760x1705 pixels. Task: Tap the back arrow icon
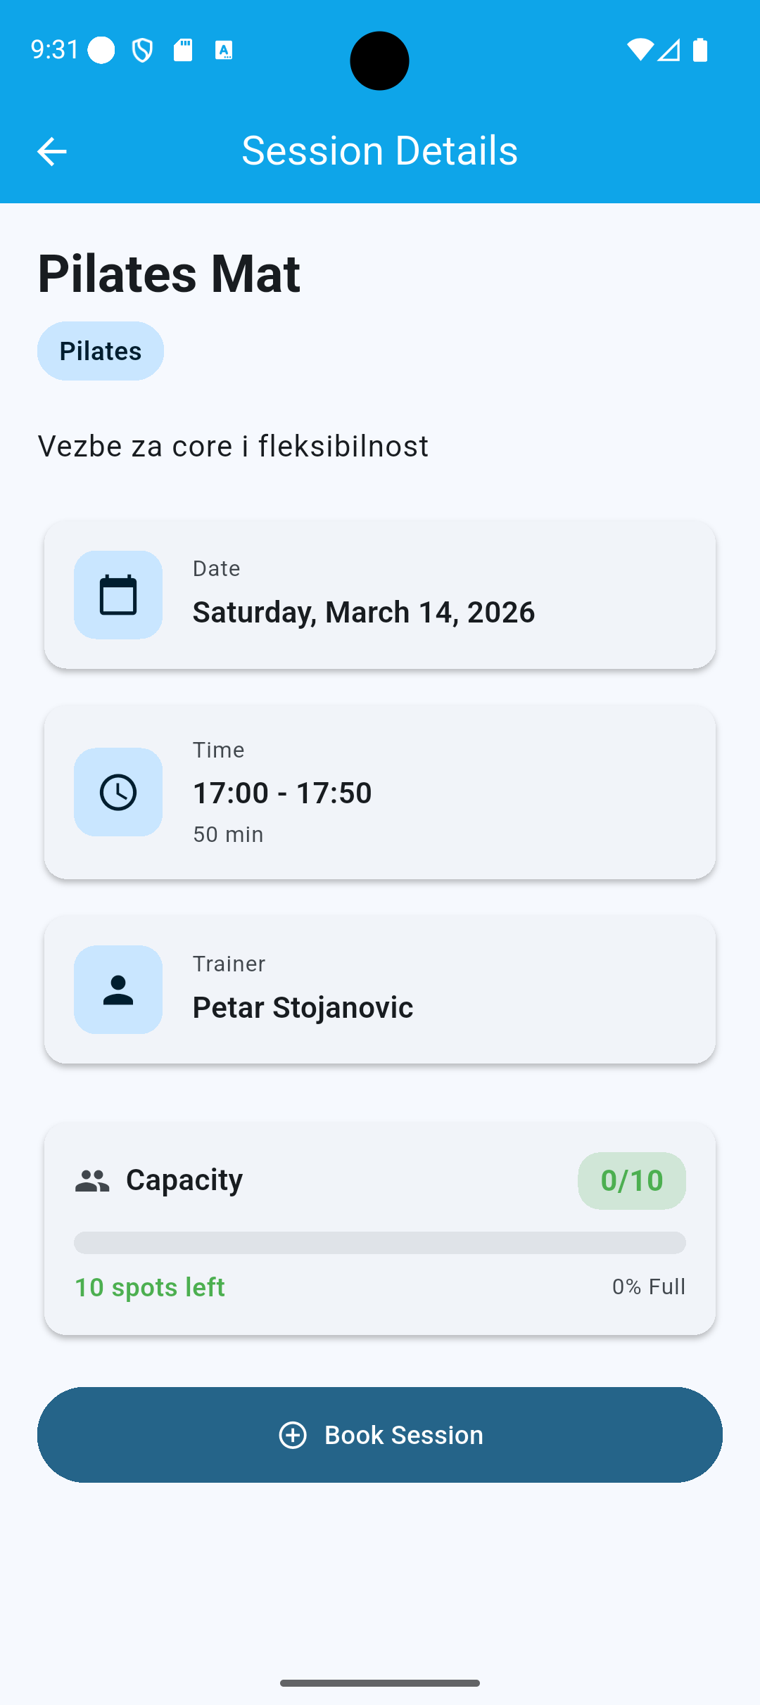(51, 151)
